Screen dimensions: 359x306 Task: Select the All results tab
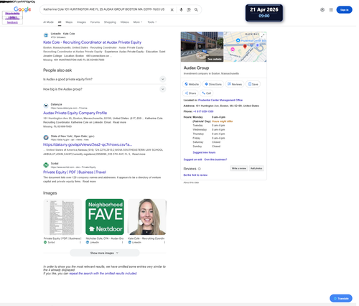coord(60,22)
